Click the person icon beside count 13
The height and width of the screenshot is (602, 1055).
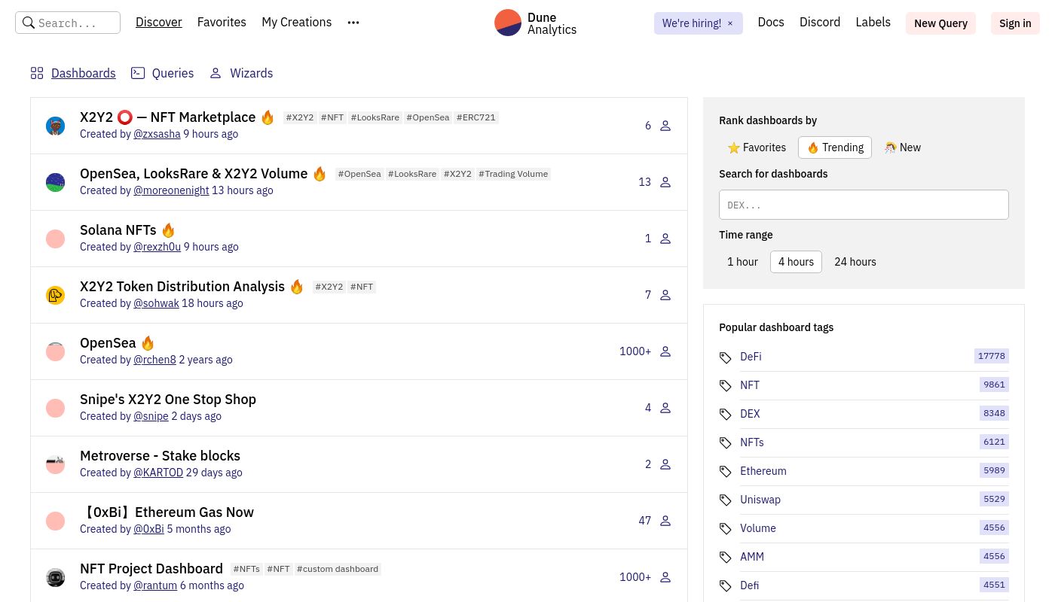coord(665,182)
